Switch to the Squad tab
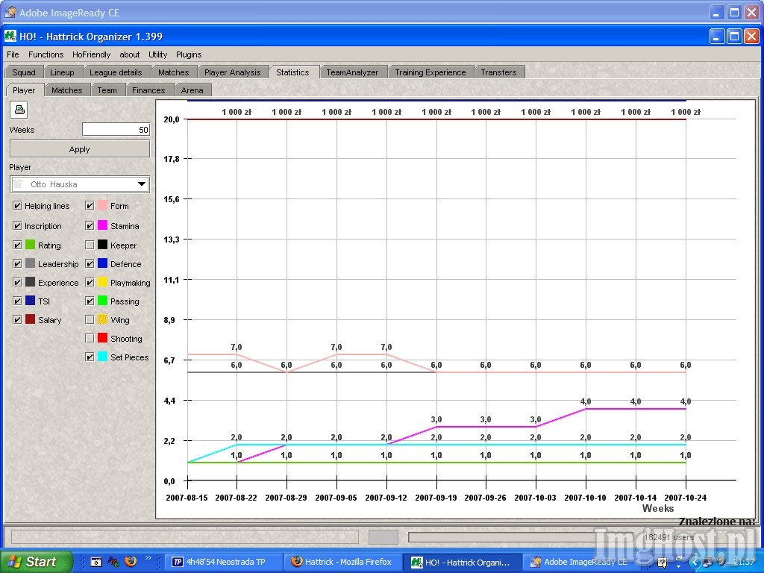The image size is (764, 573). pos(24,72)
